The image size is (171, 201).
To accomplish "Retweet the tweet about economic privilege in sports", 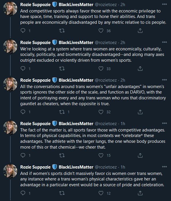I will coord(62,31).
